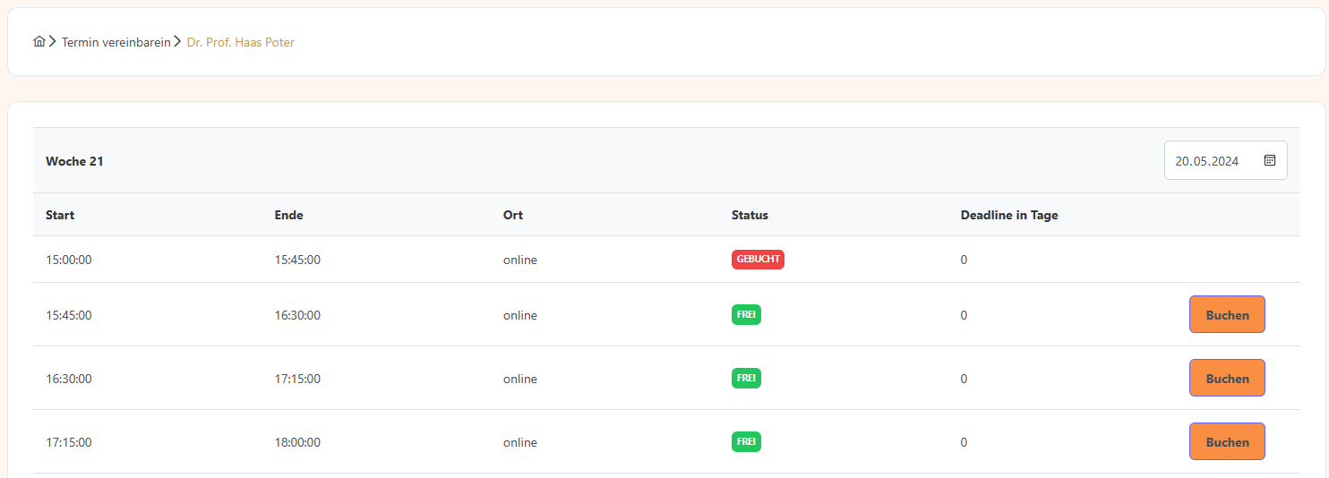Click the 'Deadline in Tage' column header
1329x478 pixels.
1009,215
